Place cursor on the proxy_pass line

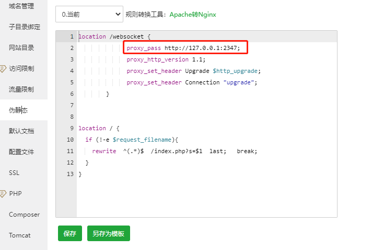click(x=183, y=48)
